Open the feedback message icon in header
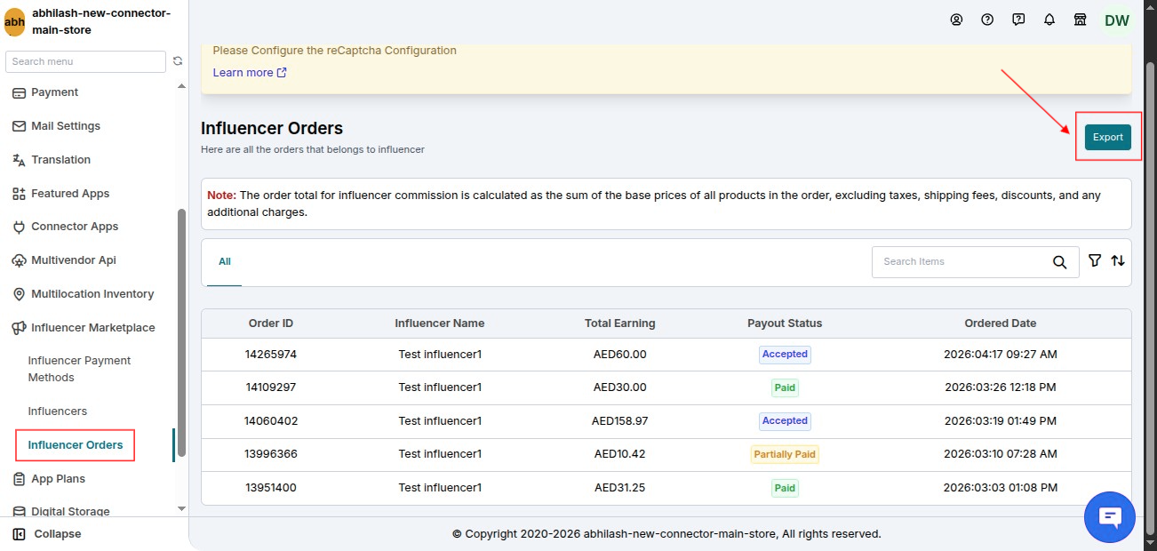The height and width of the screenshot is (551, 1157). 1018,20
